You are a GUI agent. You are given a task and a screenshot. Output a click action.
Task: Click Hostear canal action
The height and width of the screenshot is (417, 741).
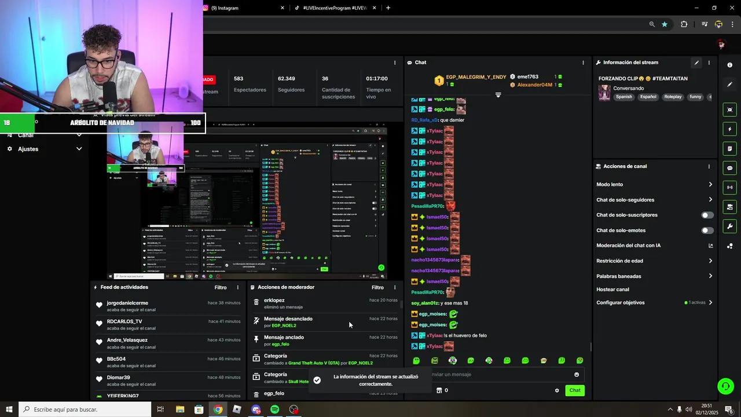click(x=612, y=290)
